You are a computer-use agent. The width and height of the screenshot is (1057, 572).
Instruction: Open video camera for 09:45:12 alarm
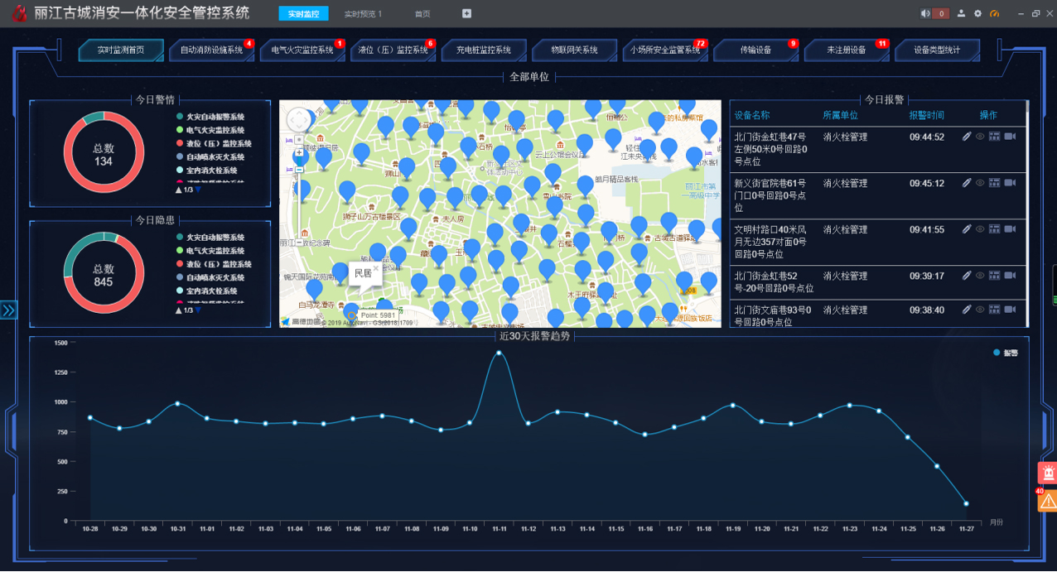coord(1010,183)
